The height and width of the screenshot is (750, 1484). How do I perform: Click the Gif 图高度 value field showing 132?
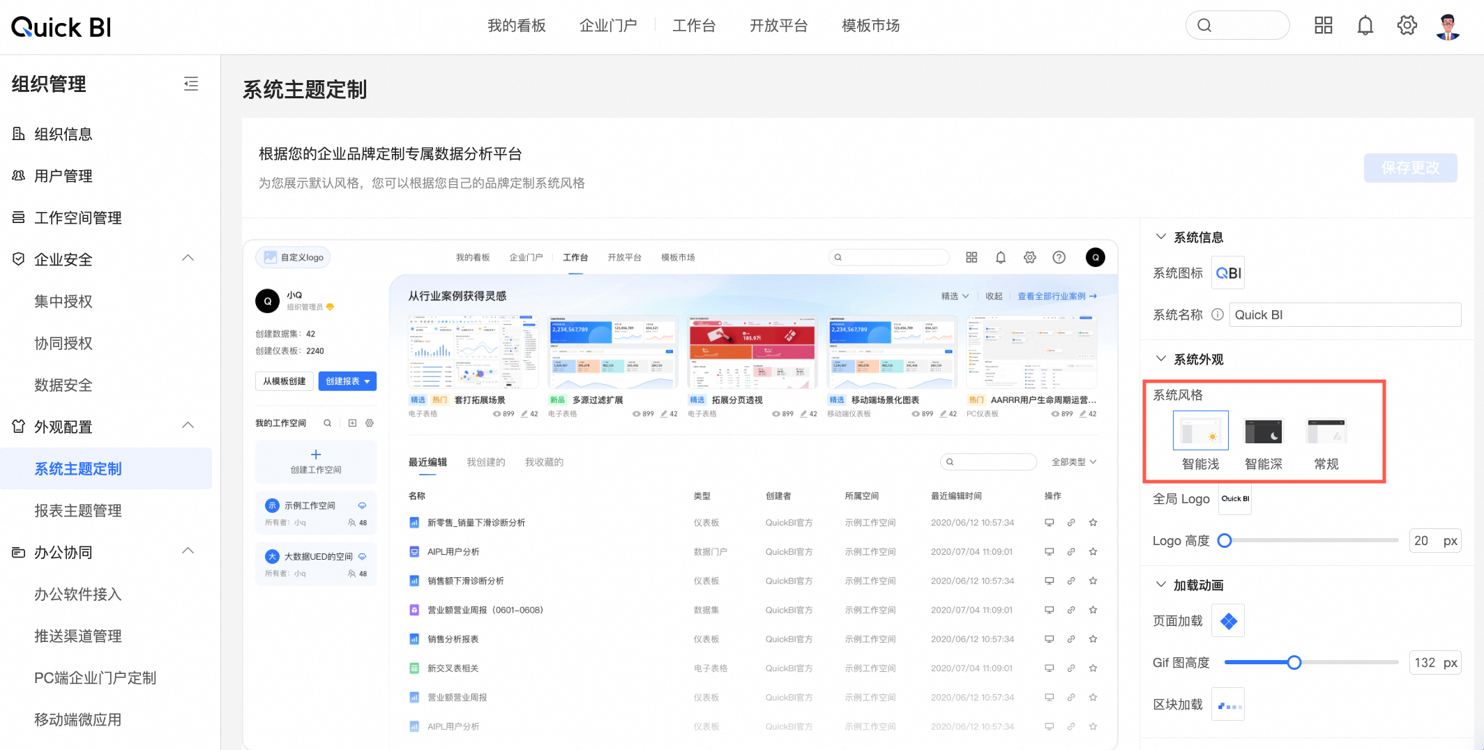click(1434, 662)
